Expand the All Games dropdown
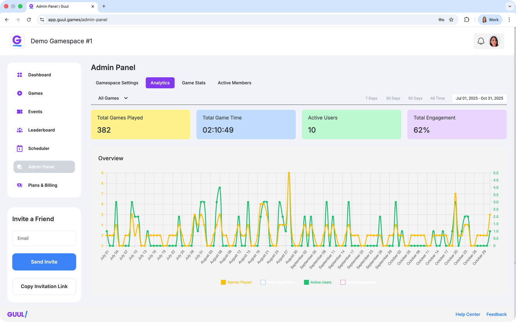Image resolution: width=516 pixels, height=322 pixels. pos(113,98)
